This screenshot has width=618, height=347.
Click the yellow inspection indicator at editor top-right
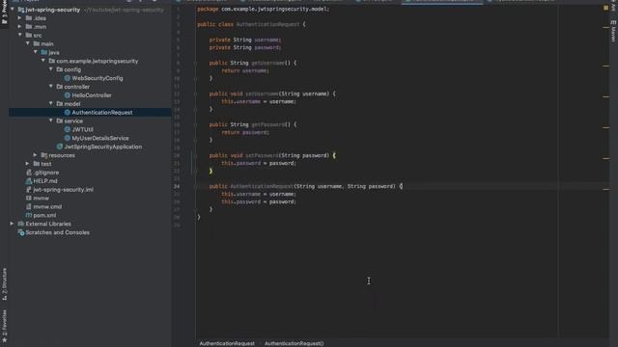tap(605, 8)
